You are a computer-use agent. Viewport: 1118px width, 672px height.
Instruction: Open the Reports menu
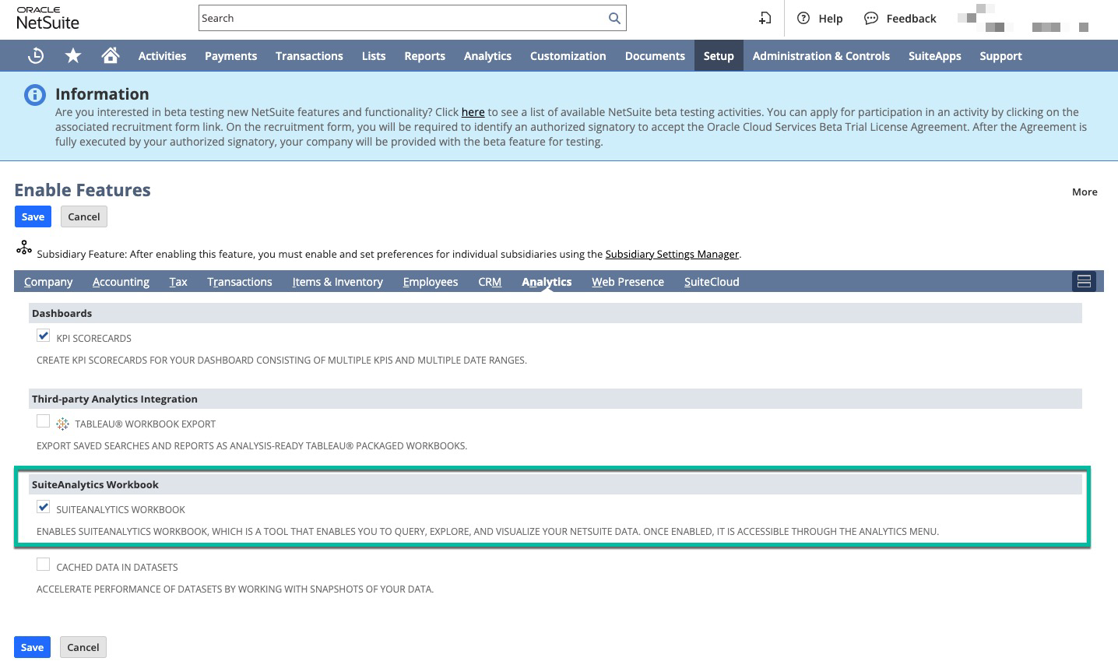[x=424, y=56]
